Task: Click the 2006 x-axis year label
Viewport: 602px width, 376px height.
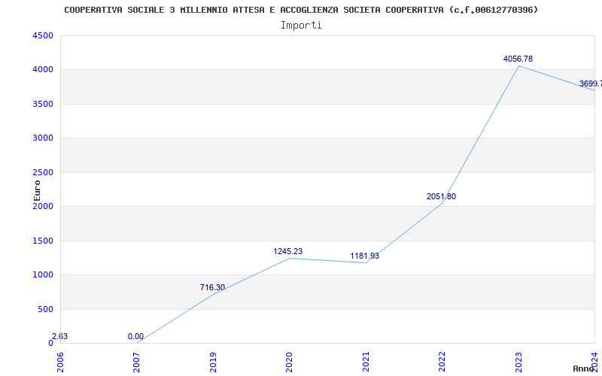Action: (x=60, y=362)
